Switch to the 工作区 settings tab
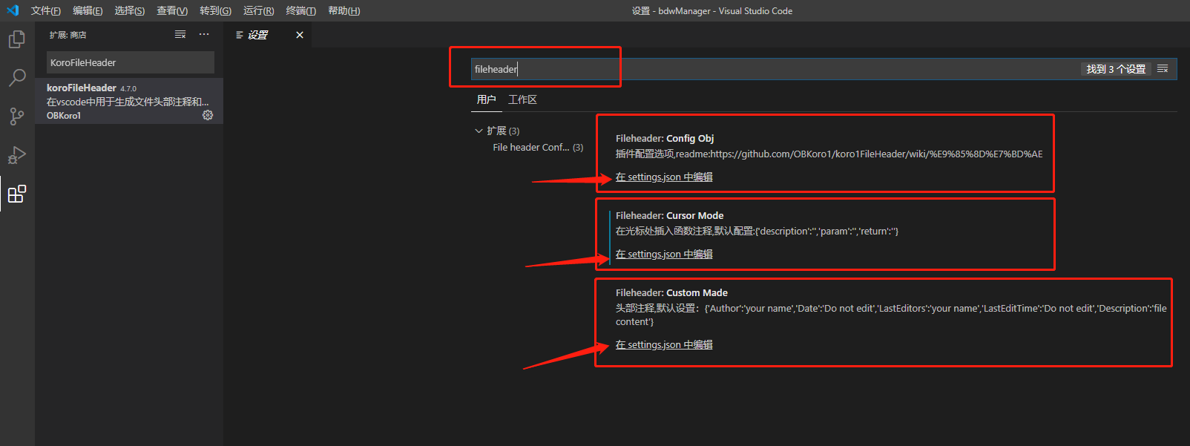1190x446 pixels. tap(522, 99)
